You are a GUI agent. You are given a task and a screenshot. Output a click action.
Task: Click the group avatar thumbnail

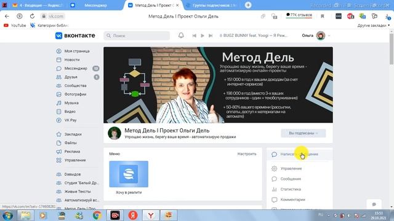[115, 133]
